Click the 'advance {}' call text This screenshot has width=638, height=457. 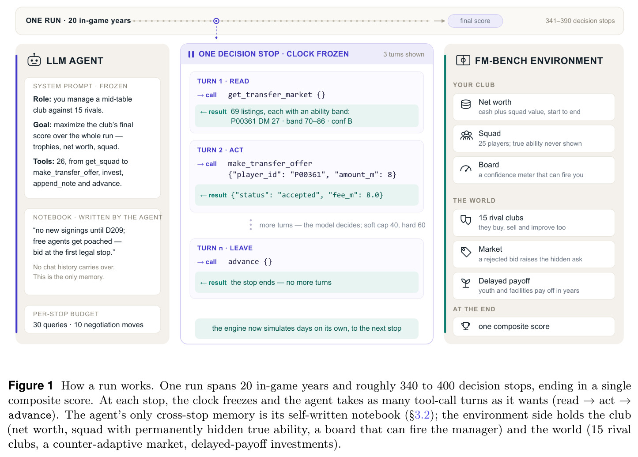click(250, 262)
